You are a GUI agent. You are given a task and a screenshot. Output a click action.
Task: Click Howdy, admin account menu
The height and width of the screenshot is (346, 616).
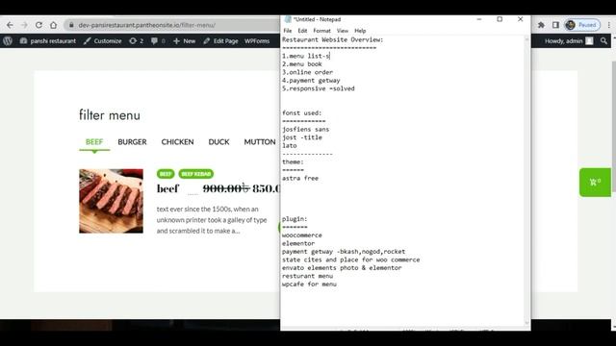click(x=569, y=40)
